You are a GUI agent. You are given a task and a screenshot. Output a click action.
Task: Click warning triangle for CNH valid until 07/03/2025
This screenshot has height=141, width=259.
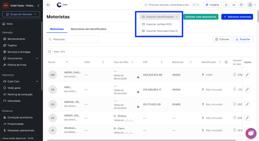coord(138,106)
